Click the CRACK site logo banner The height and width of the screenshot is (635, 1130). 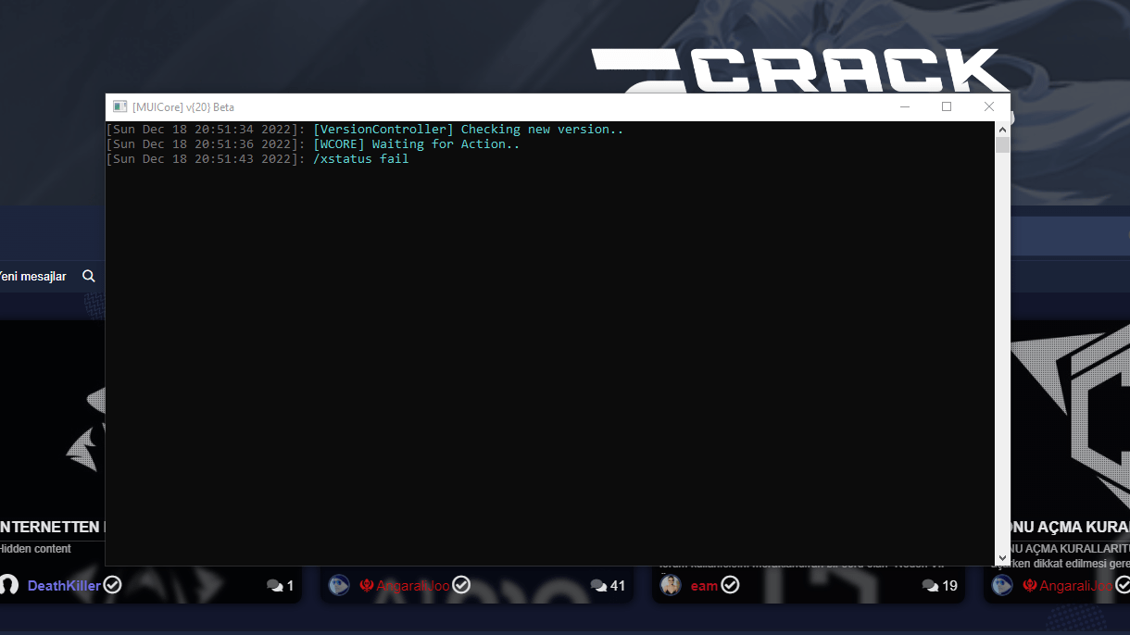pos(801,71)
